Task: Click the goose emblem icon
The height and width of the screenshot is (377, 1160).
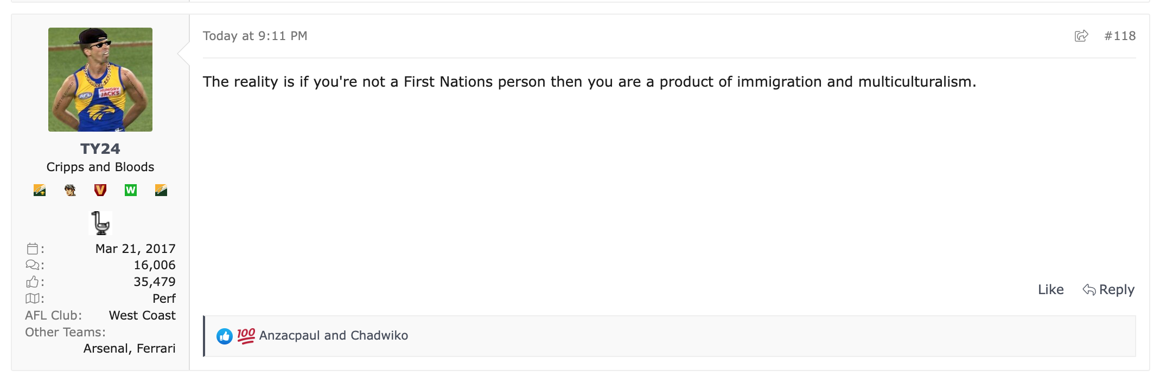Action: point(100,223)
